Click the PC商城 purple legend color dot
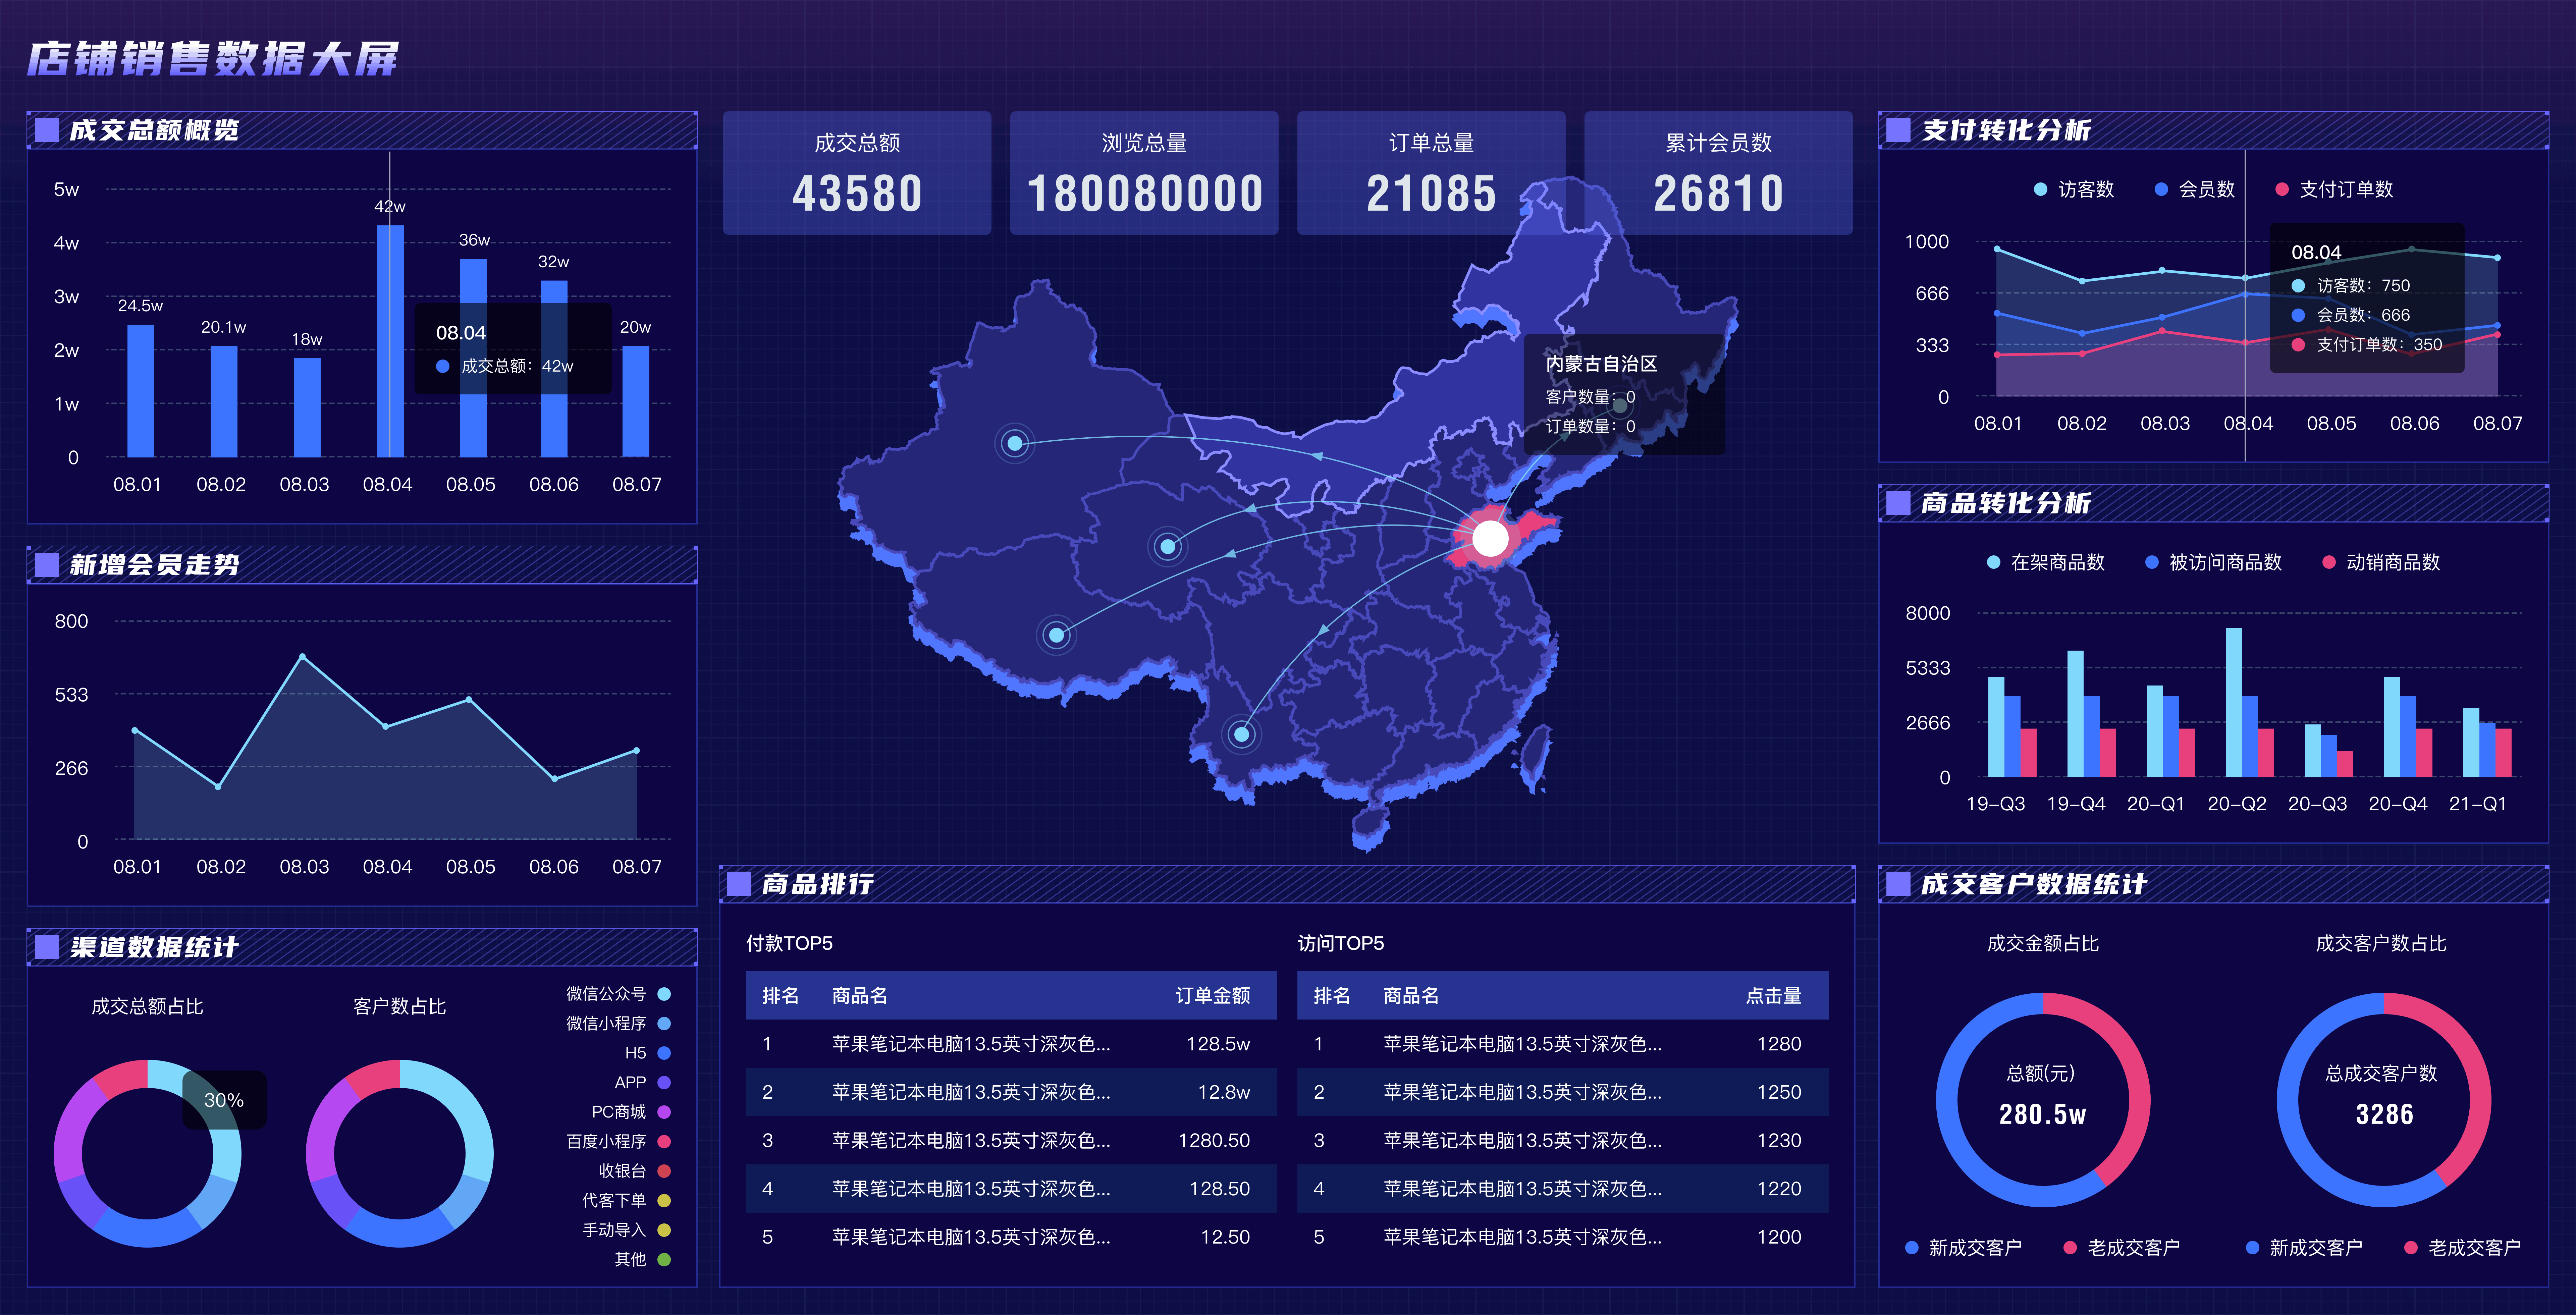The width and height of the screenshot is (2576, 1316). tap(664, 1112)
